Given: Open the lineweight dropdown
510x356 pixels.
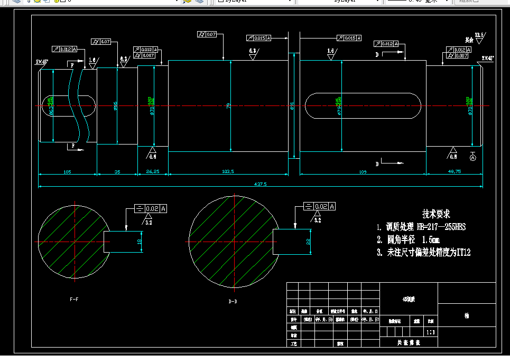Looking at the screenshot, I should click(446, 2).
